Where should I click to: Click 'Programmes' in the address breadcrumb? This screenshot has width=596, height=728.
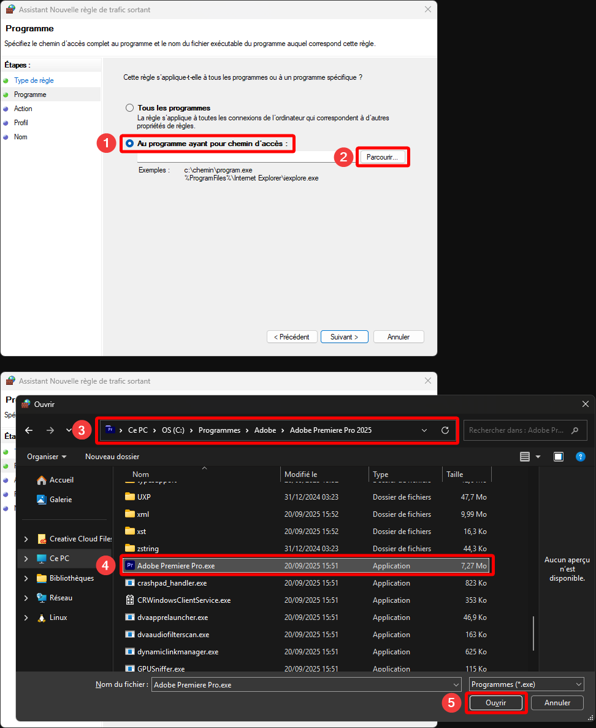click(220, 430)
